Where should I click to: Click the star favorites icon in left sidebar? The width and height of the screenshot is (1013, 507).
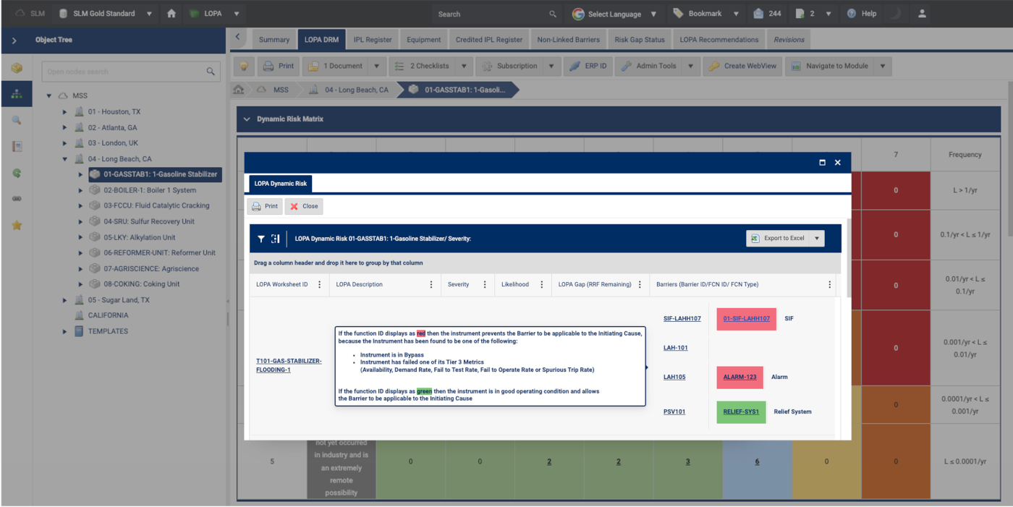tap(17, 225)
